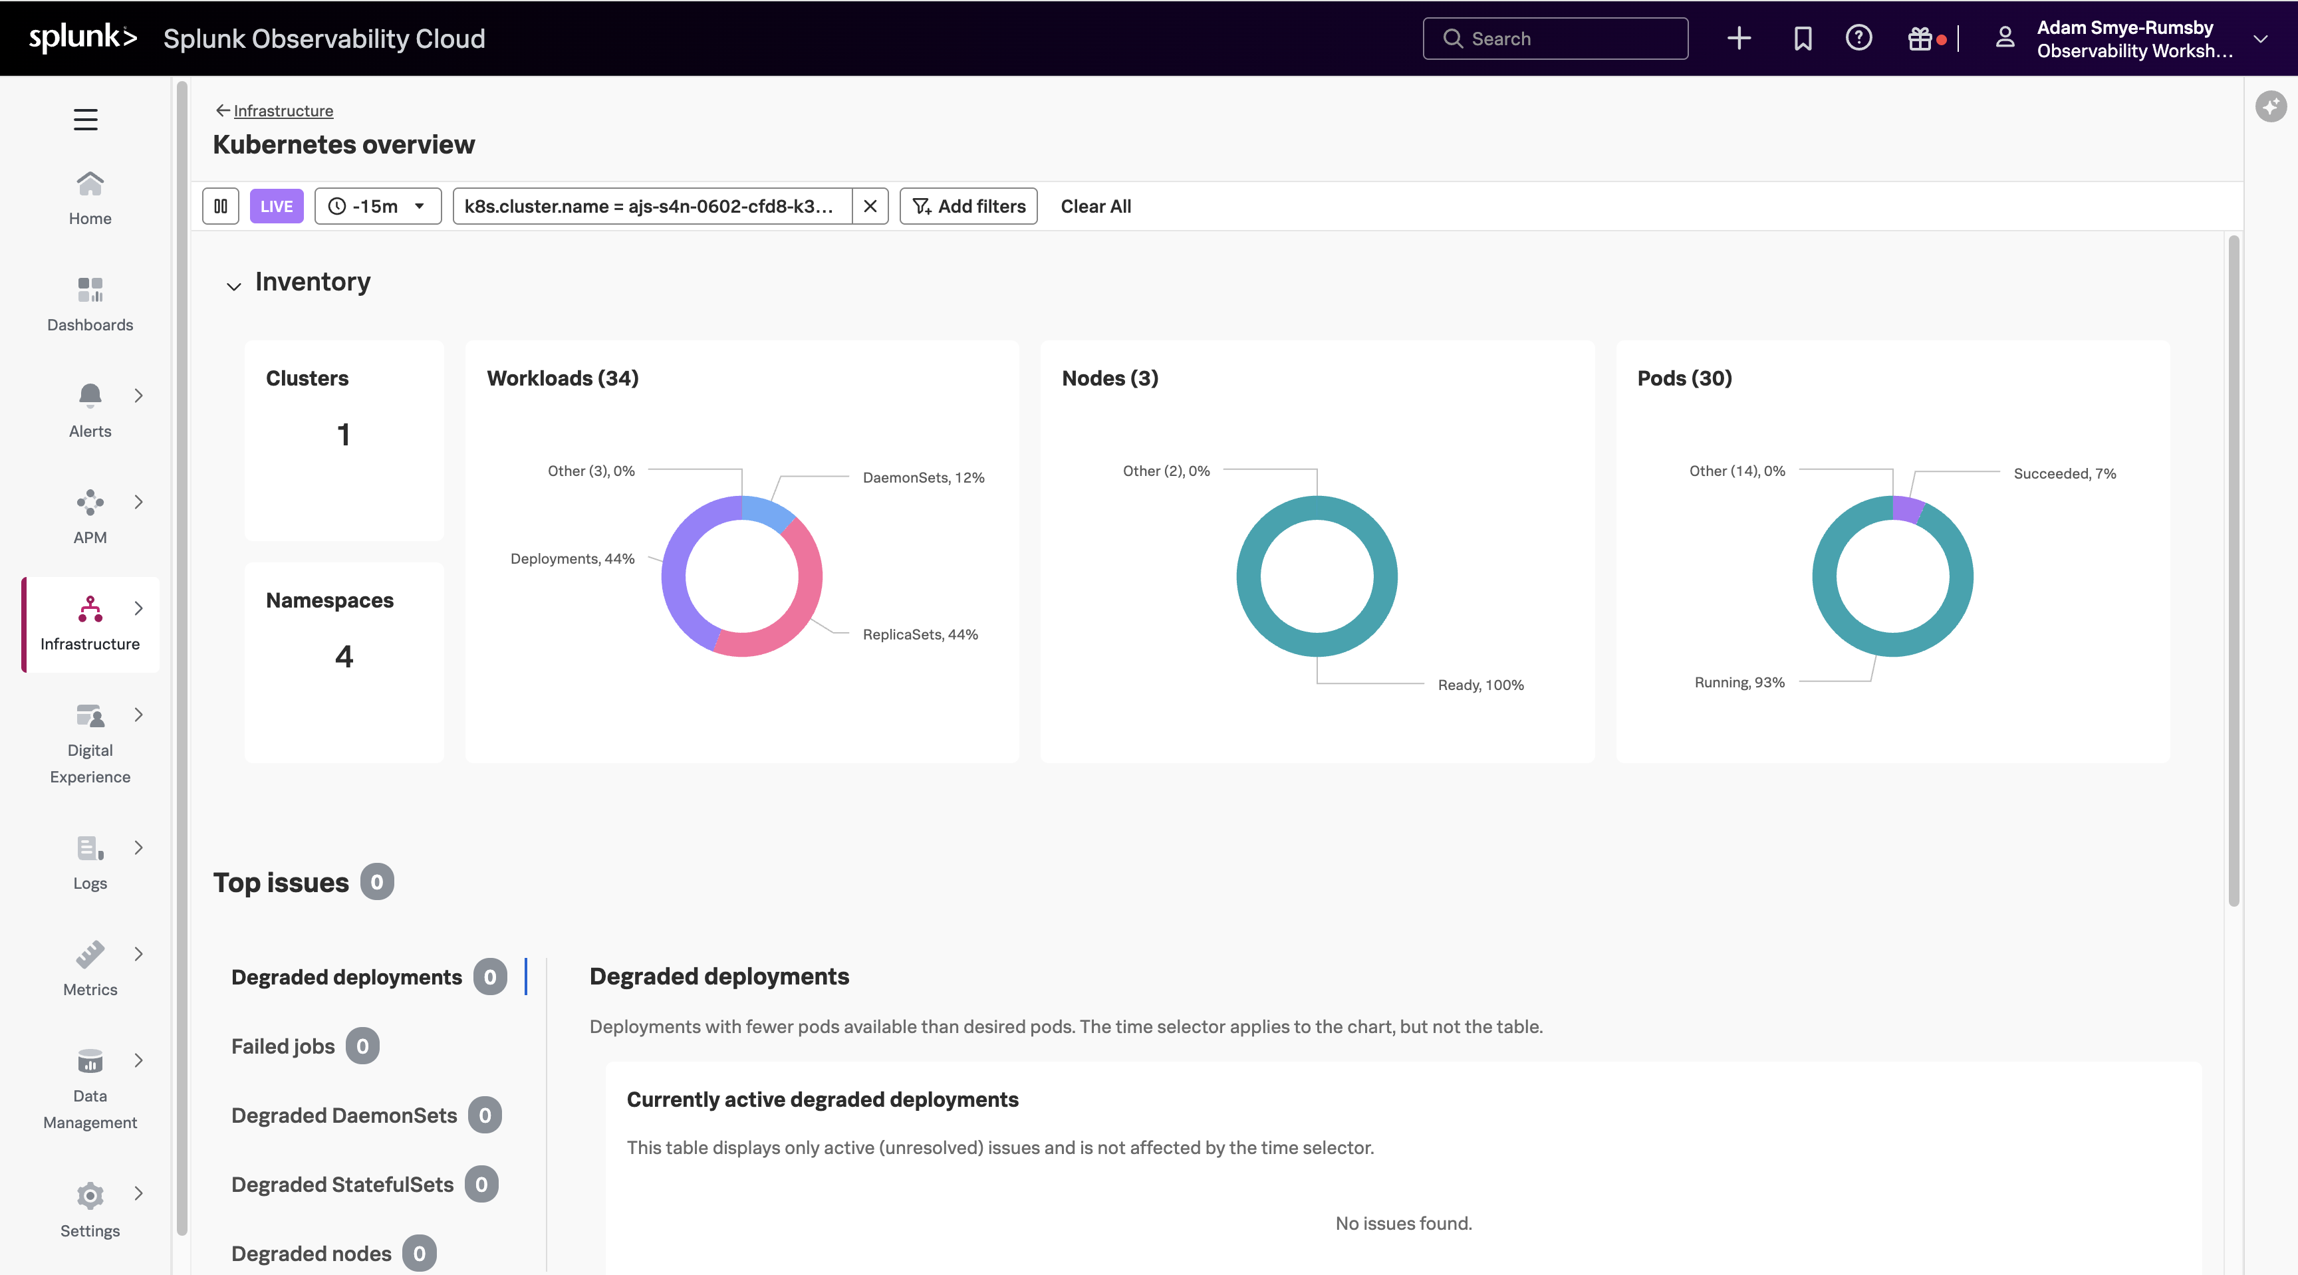The width and height of the screenshot is (2298, 1275).
Task: Open bookmarks icon in header
Action: tap(1803, 39)
